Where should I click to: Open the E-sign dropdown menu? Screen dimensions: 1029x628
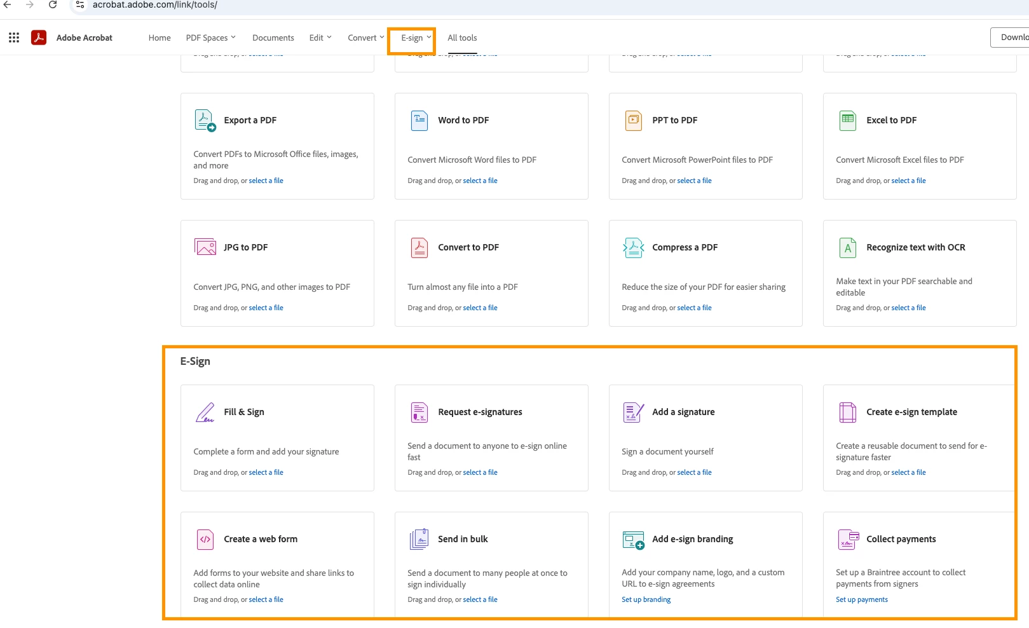[416, 38]
